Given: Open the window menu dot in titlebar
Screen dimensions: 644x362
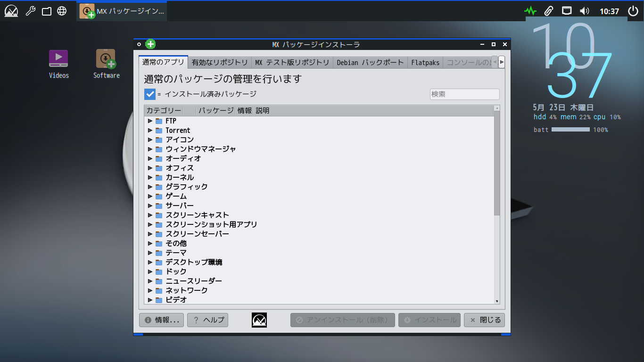Looking at the screenshot, I should (139, 44).
